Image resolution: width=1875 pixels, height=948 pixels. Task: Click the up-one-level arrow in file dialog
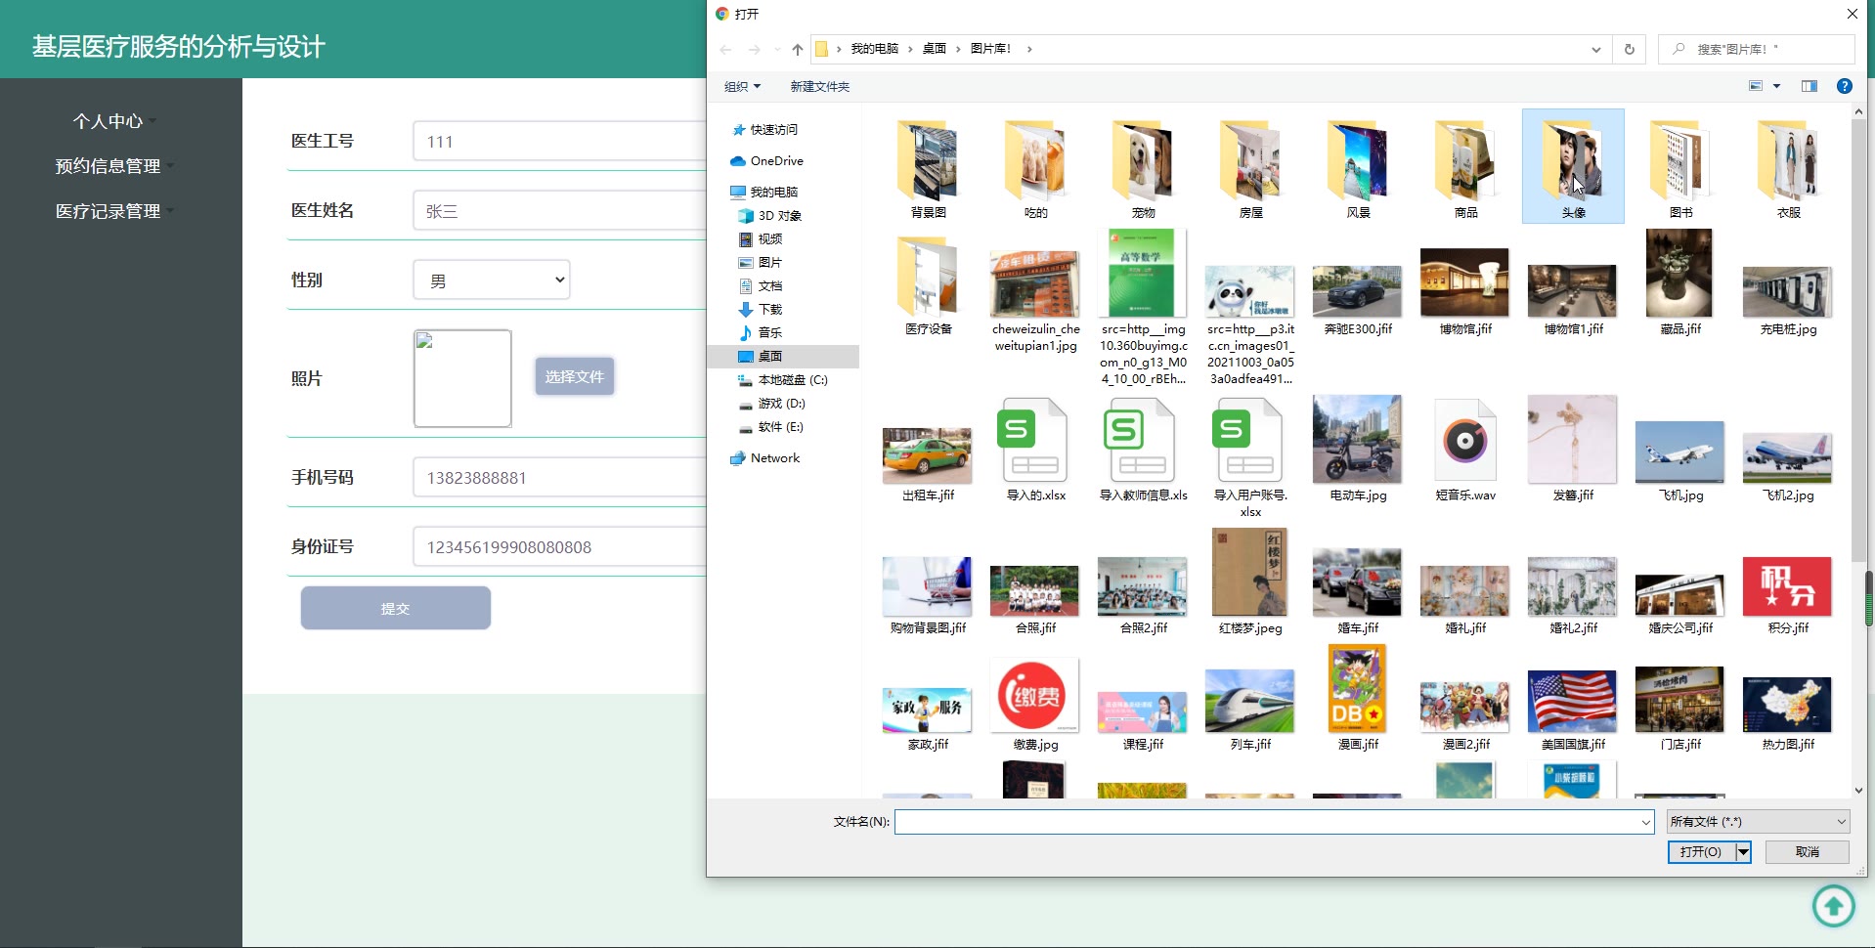pyautogui.click(x=797, y=49)
